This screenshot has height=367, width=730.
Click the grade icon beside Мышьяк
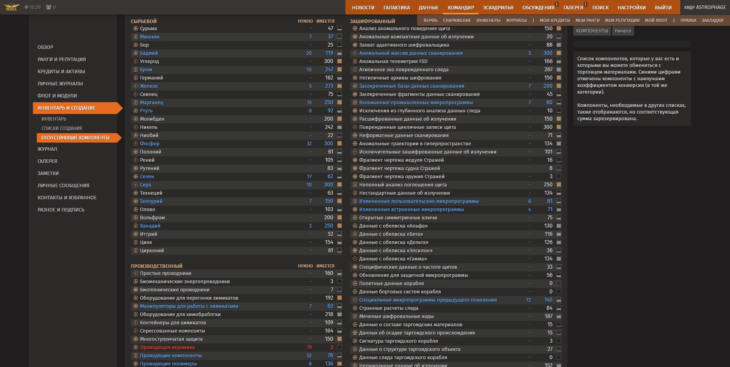tap(136, 37)
